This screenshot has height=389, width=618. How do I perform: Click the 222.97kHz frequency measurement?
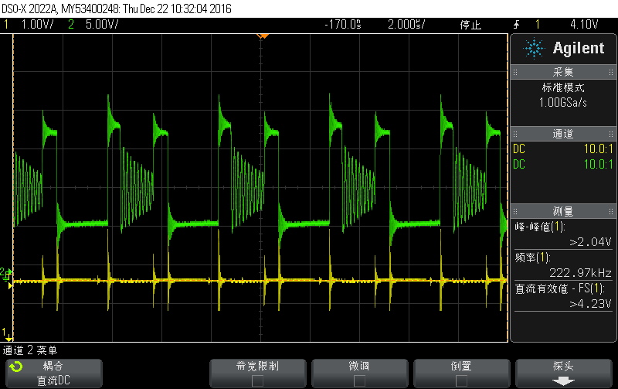point(580,273)
